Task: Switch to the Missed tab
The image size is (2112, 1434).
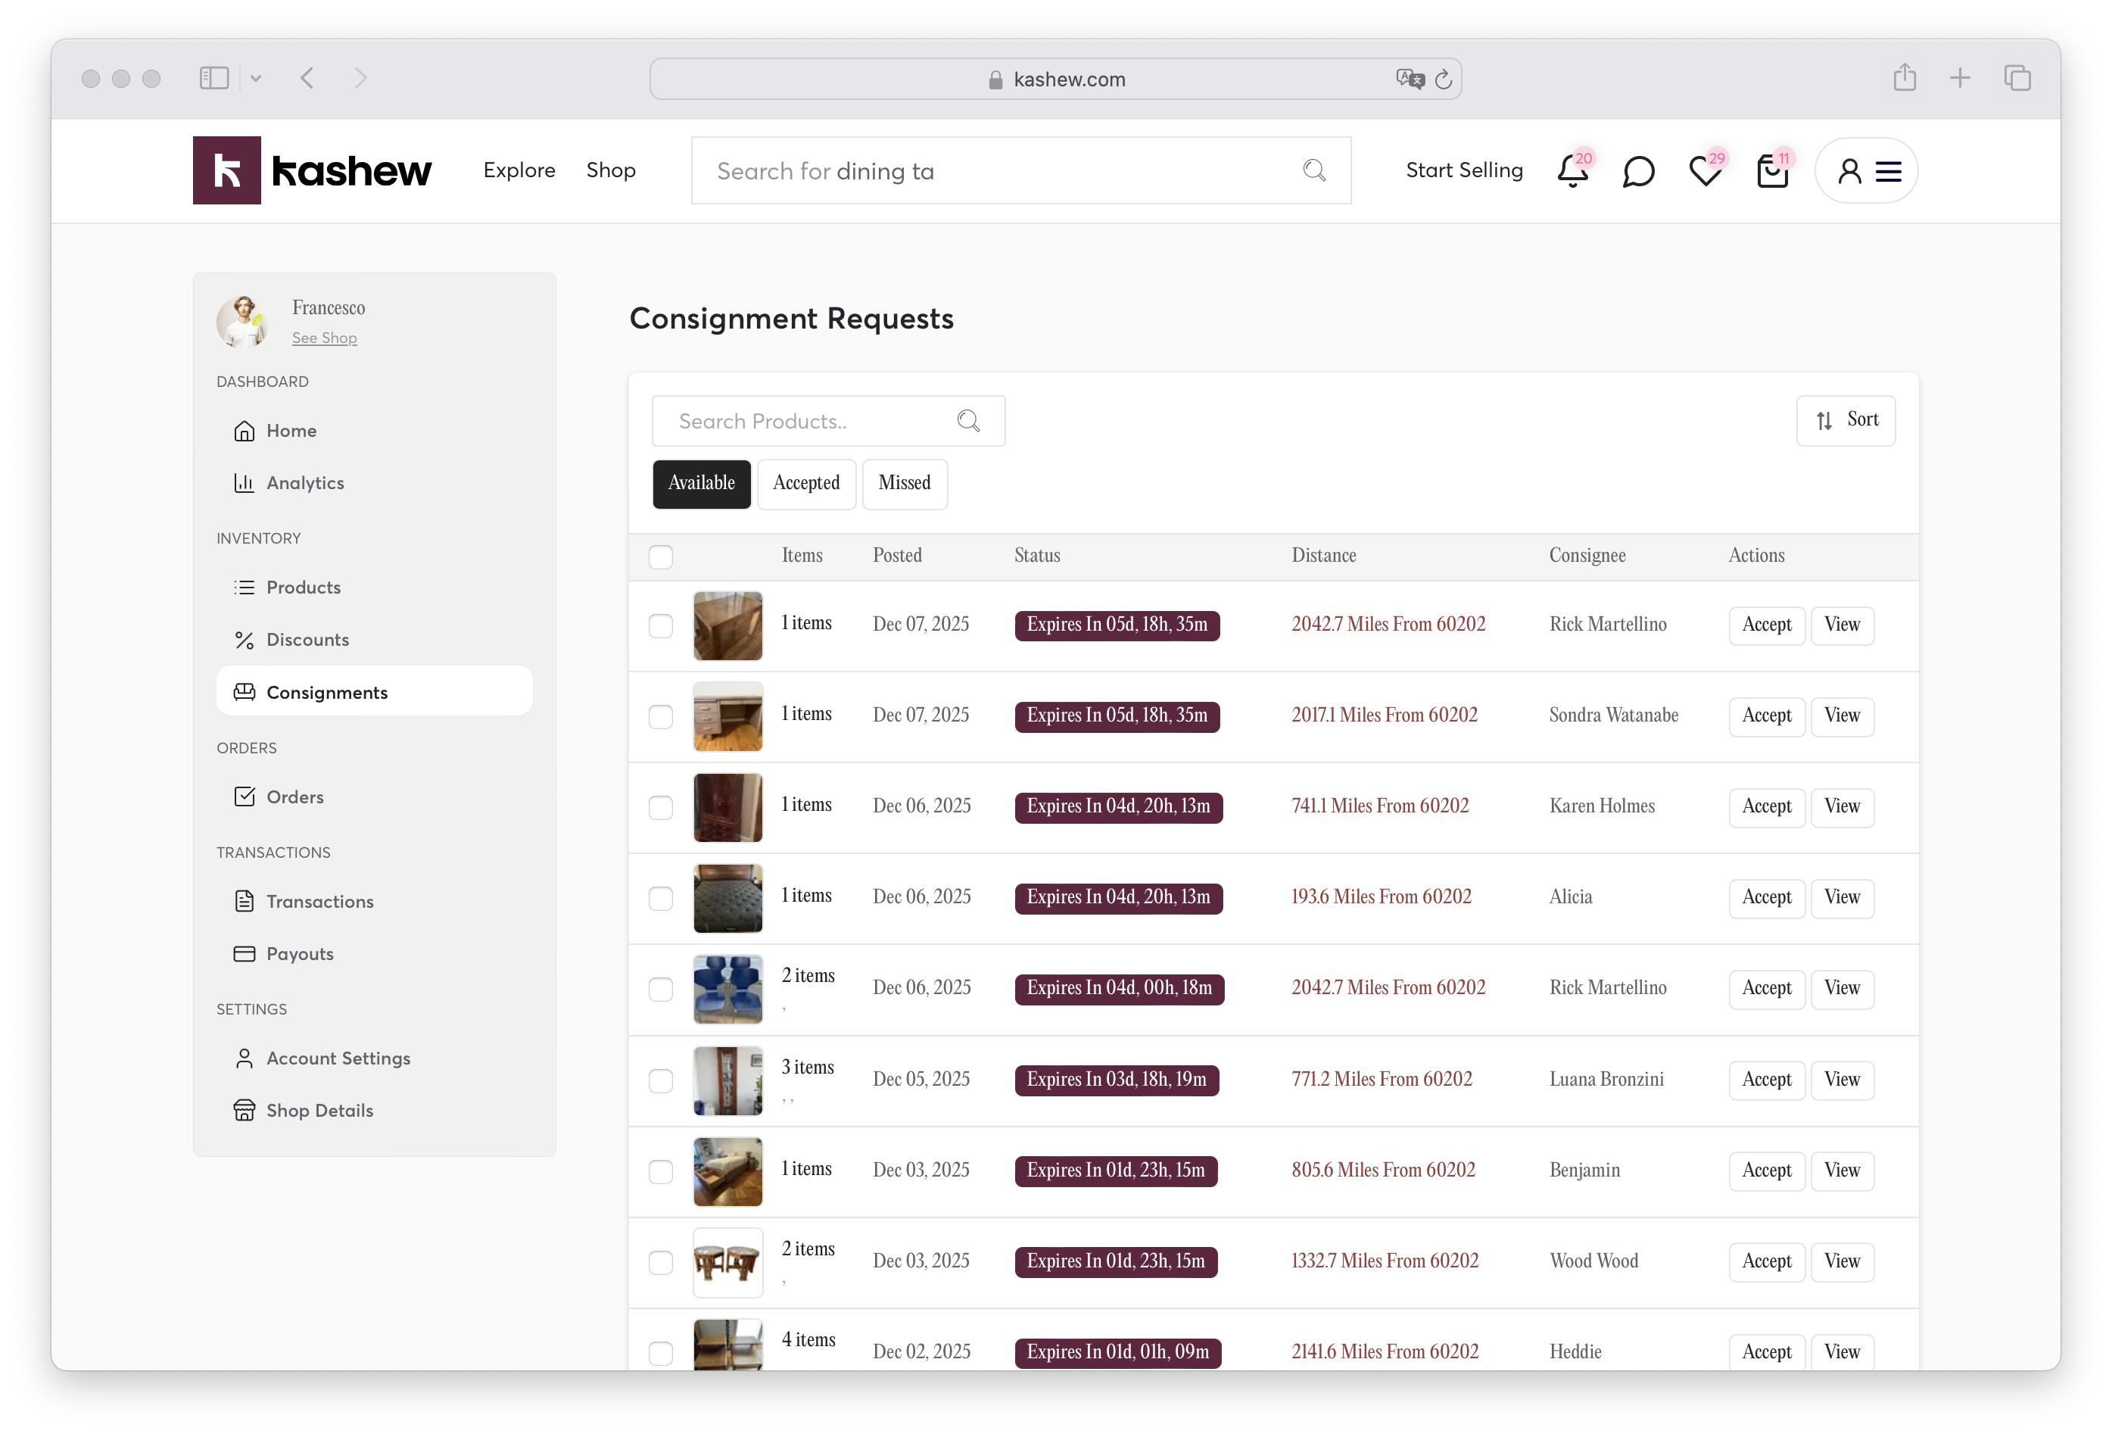Action: pyautogui.click(x=905, y=484)
